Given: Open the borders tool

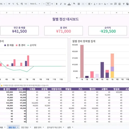Looking at the screenshot, I should tap(79, 4).
